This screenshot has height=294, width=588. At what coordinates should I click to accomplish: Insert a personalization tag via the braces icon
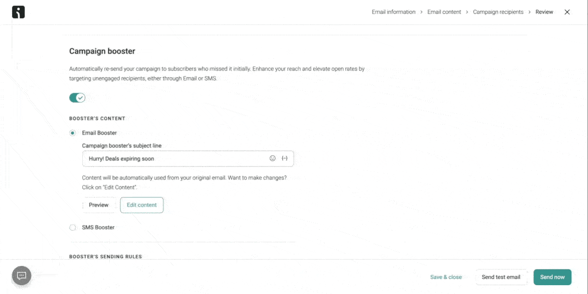point(285,158)
